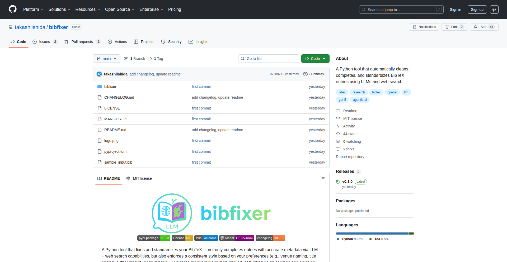Open the Security tab
The image size is (507, 262).
[x=171, y=42]
